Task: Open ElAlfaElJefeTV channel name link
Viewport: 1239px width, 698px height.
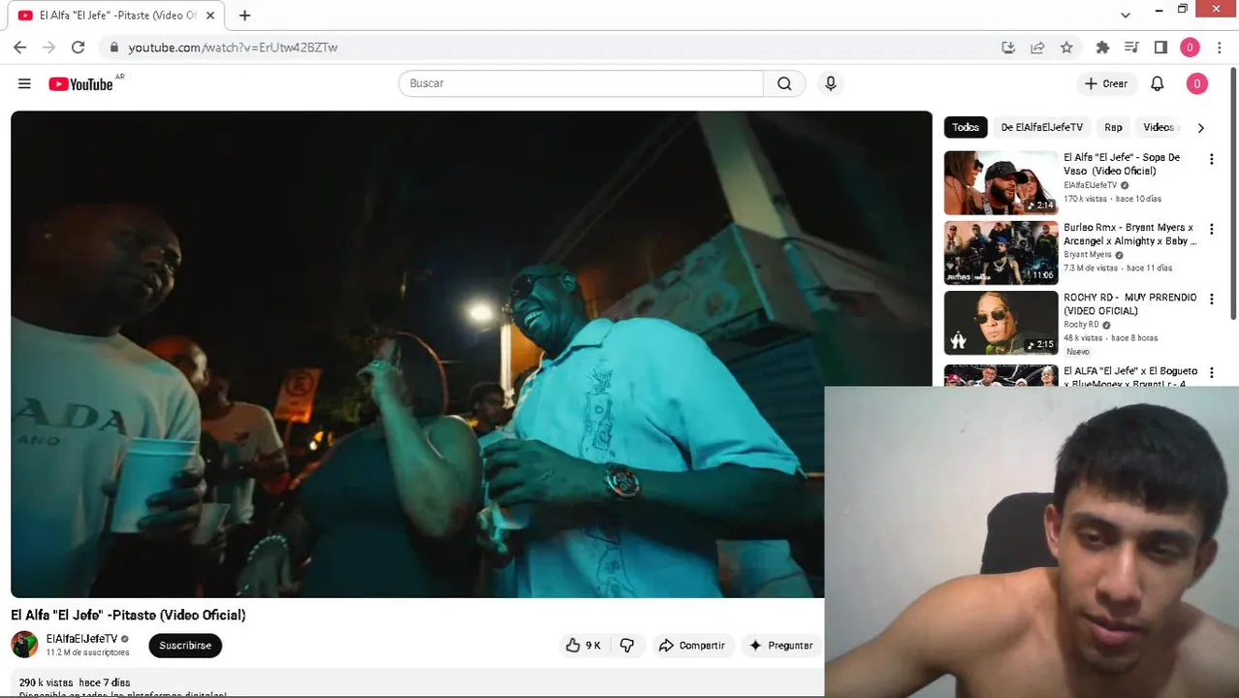Action: [81, 639]
